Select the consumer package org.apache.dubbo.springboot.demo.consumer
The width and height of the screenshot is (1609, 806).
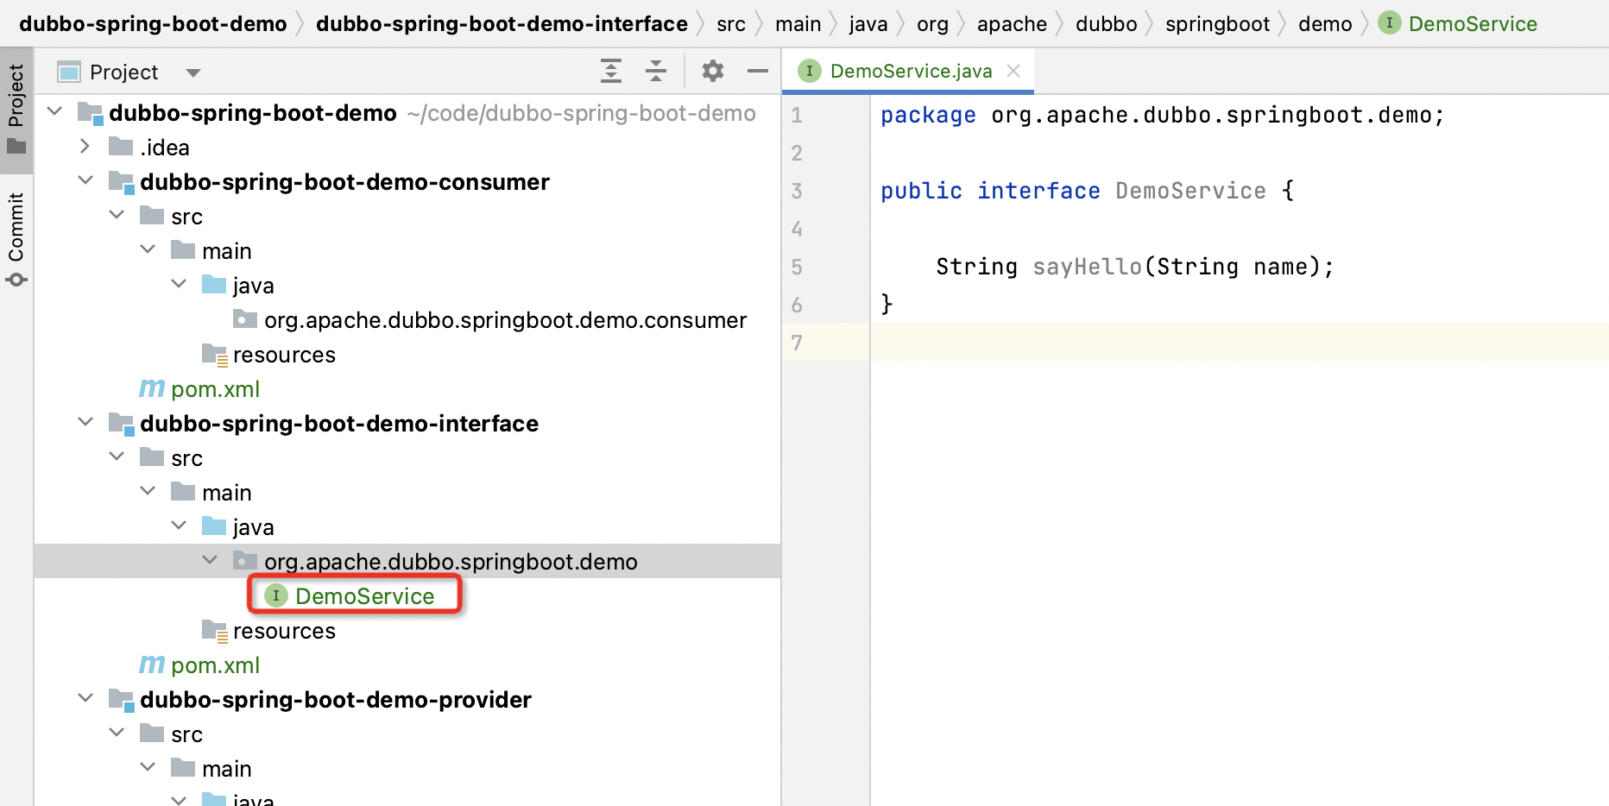tap(505, 320)
